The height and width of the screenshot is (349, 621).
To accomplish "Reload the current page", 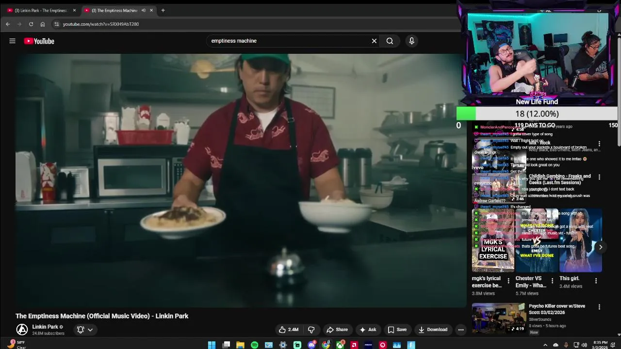I will (x=31, y=24).
